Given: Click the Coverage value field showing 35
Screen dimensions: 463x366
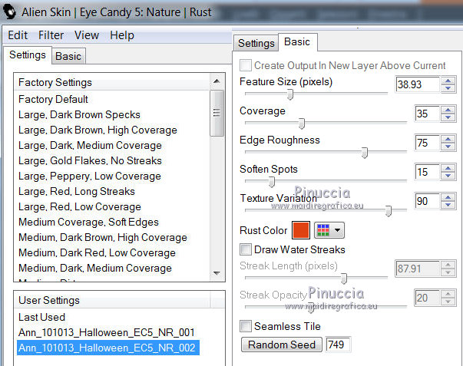Looking at the screenshot, I should click(427, 114).
